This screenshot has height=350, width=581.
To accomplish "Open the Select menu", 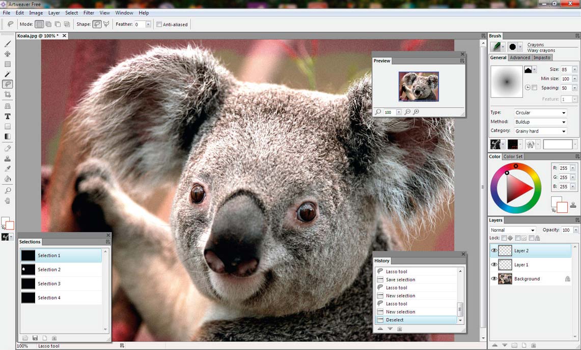I will [x=71, y=13].
